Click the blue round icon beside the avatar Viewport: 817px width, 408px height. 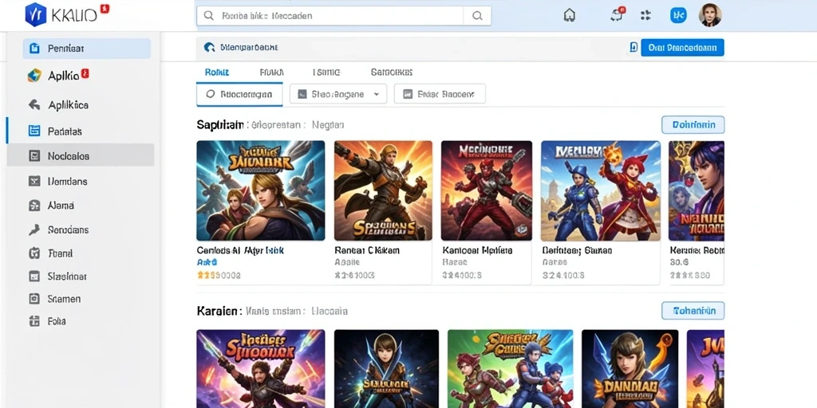pos(678,15)
